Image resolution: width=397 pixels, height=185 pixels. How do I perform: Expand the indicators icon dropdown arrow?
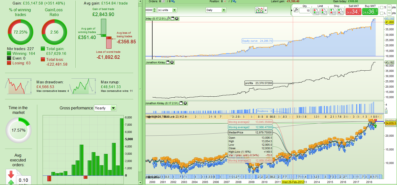(266, 10)
